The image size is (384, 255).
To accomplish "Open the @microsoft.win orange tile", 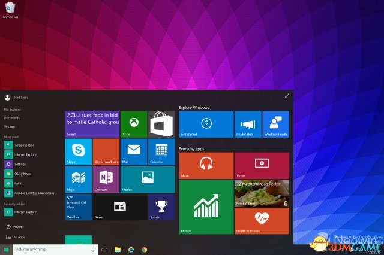I will pos(106,152).
